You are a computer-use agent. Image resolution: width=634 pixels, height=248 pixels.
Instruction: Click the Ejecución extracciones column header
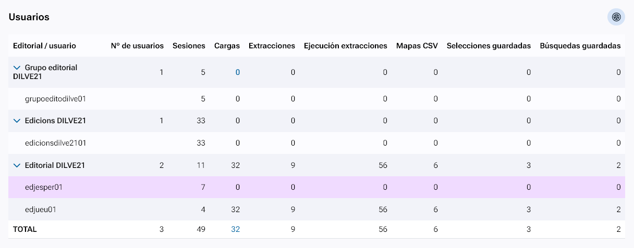click(x=345, y=46)
